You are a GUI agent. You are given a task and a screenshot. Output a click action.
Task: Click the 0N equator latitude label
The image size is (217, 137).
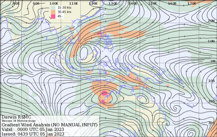(213, 61)
